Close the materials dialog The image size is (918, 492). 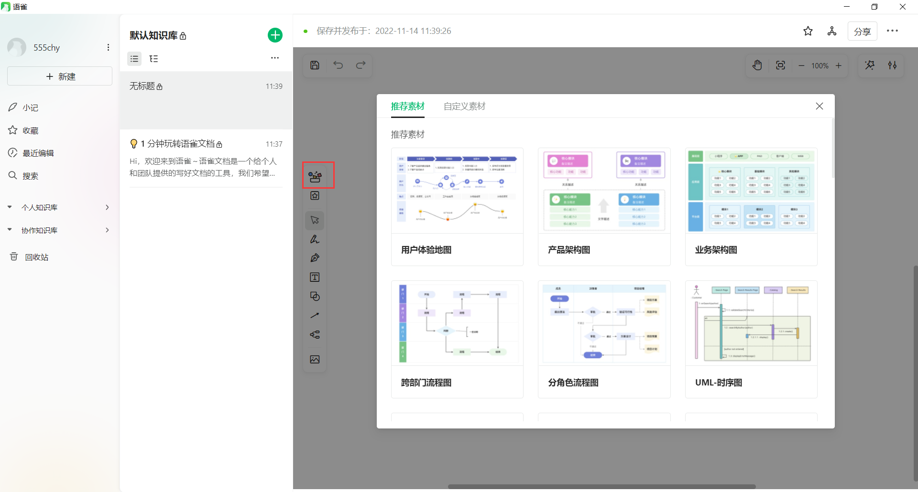[820, 106]
